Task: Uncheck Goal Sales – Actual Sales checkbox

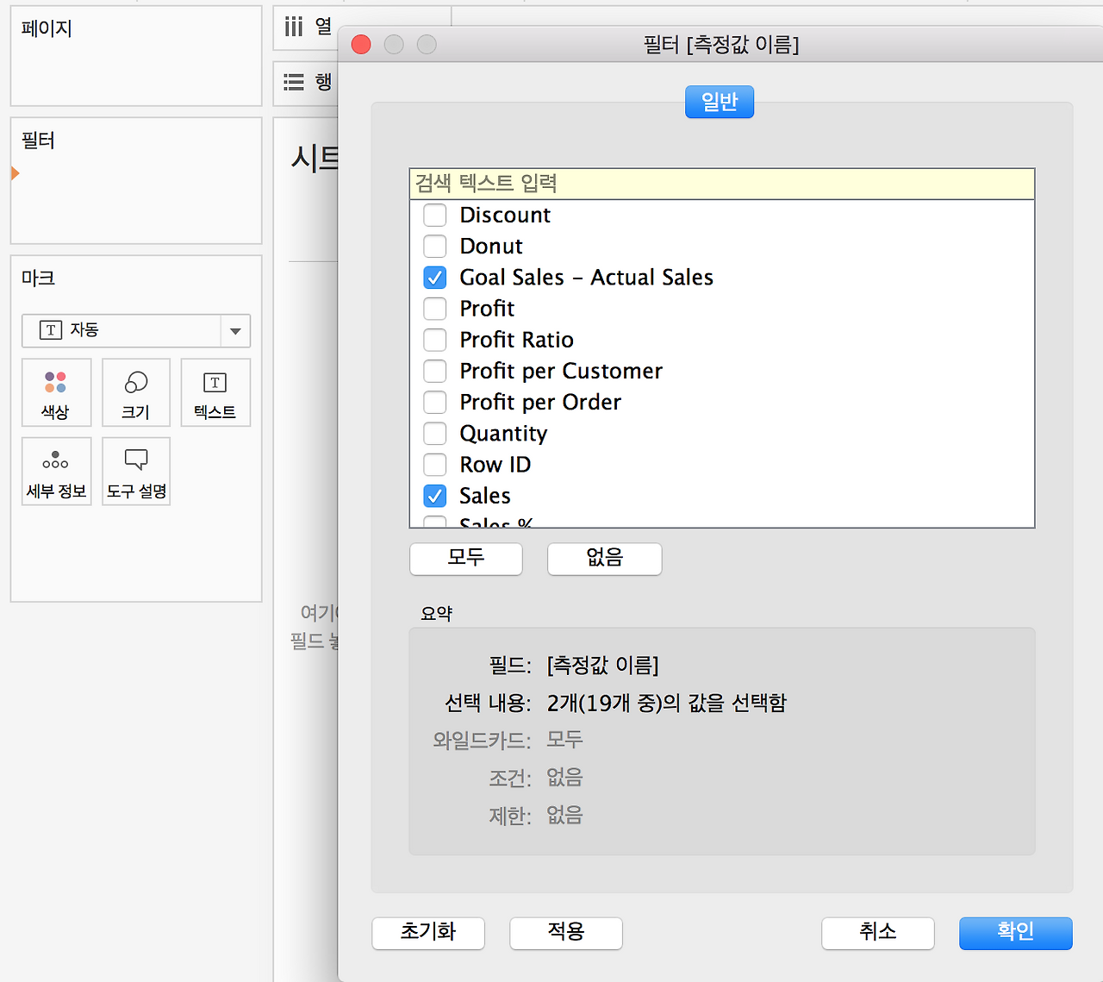Action: pyautogui.click(x=435, y=278)
